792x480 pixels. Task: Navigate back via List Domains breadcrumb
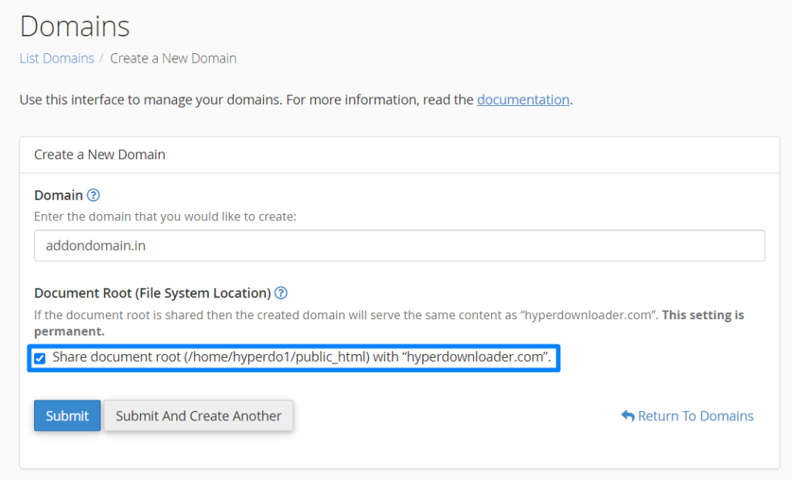pos(56,58)
